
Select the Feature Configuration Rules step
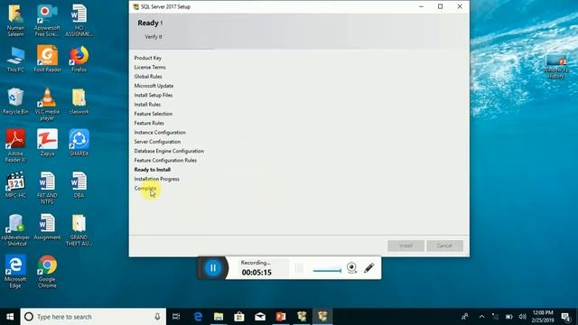point(165,161)
